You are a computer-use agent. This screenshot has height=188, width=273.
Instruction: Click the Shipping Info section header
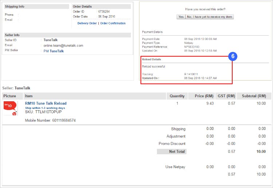[x=36, y=7]
